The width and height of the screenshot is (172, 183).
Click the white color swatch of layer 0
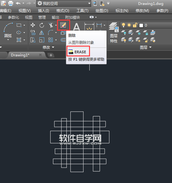click(141, 25)
